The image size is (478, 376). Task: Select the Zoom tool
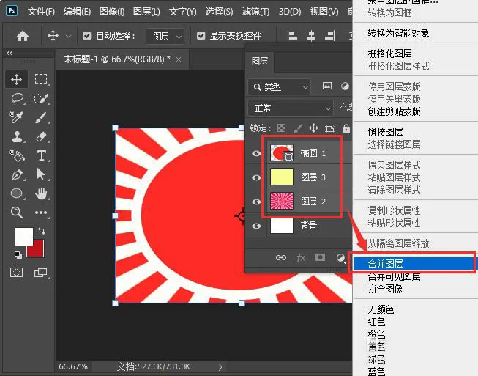pyautogui.click(x=17, y=212)
